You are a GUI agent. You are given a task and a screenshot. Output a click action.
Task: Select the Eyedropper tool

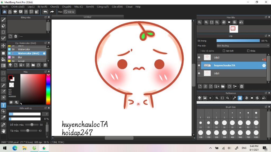pyautogui.click(x=3, y=125)
